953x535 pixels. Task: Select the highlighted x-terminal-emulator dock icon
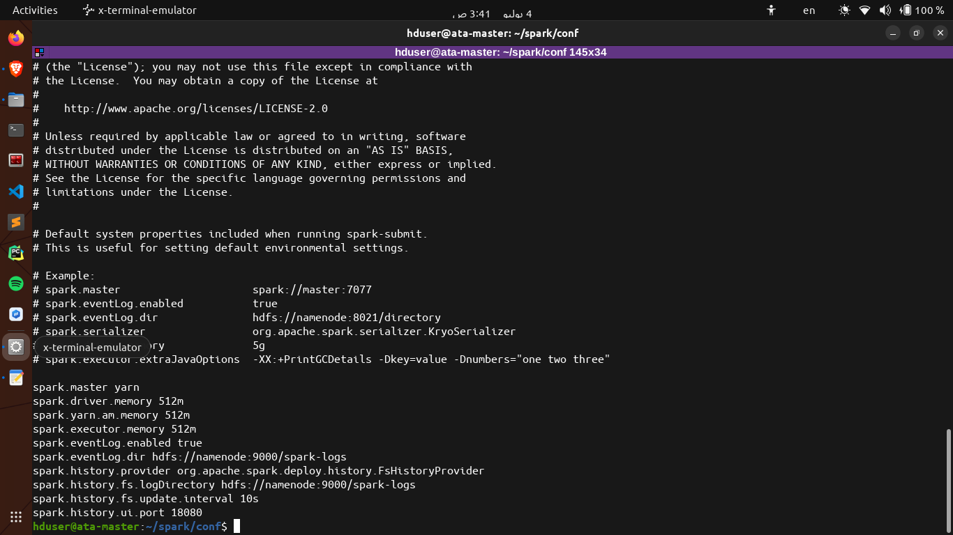click(x=15, y=346)
